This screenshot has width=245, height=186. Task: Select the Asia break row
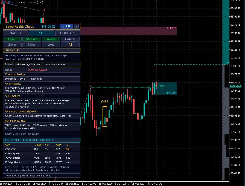pyautogui.click(x=42, y=149)
